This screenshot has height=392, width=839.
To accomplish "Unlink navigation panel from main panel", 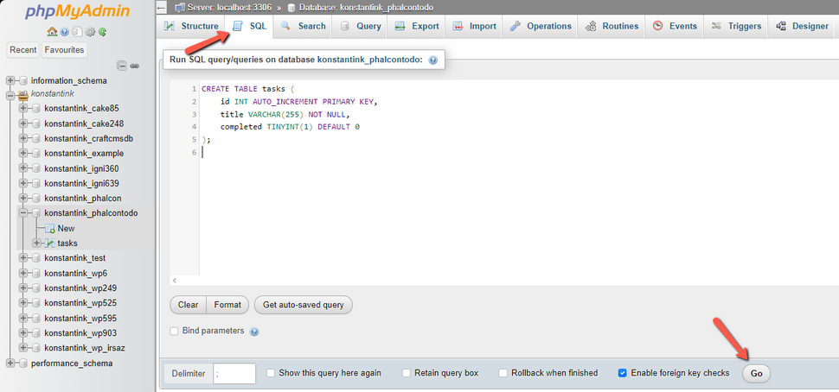I will tap(134, 66).
